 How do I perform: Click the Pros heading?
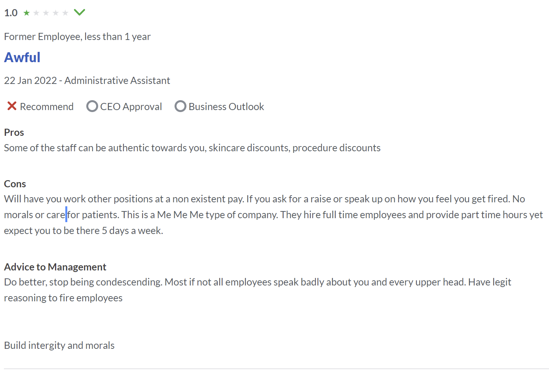14,132
